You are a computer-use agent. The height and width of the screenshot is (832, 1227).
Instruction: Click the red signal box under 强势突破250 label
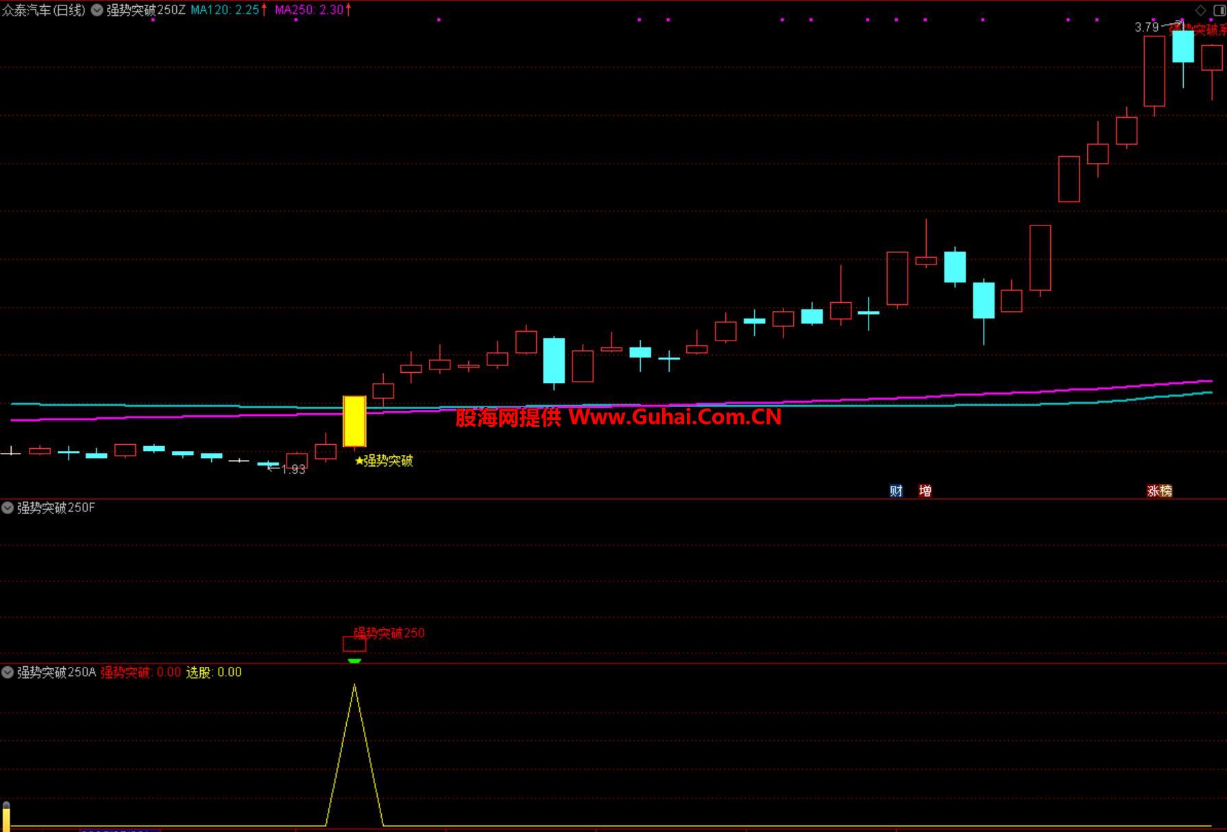(x=354, y=644)
